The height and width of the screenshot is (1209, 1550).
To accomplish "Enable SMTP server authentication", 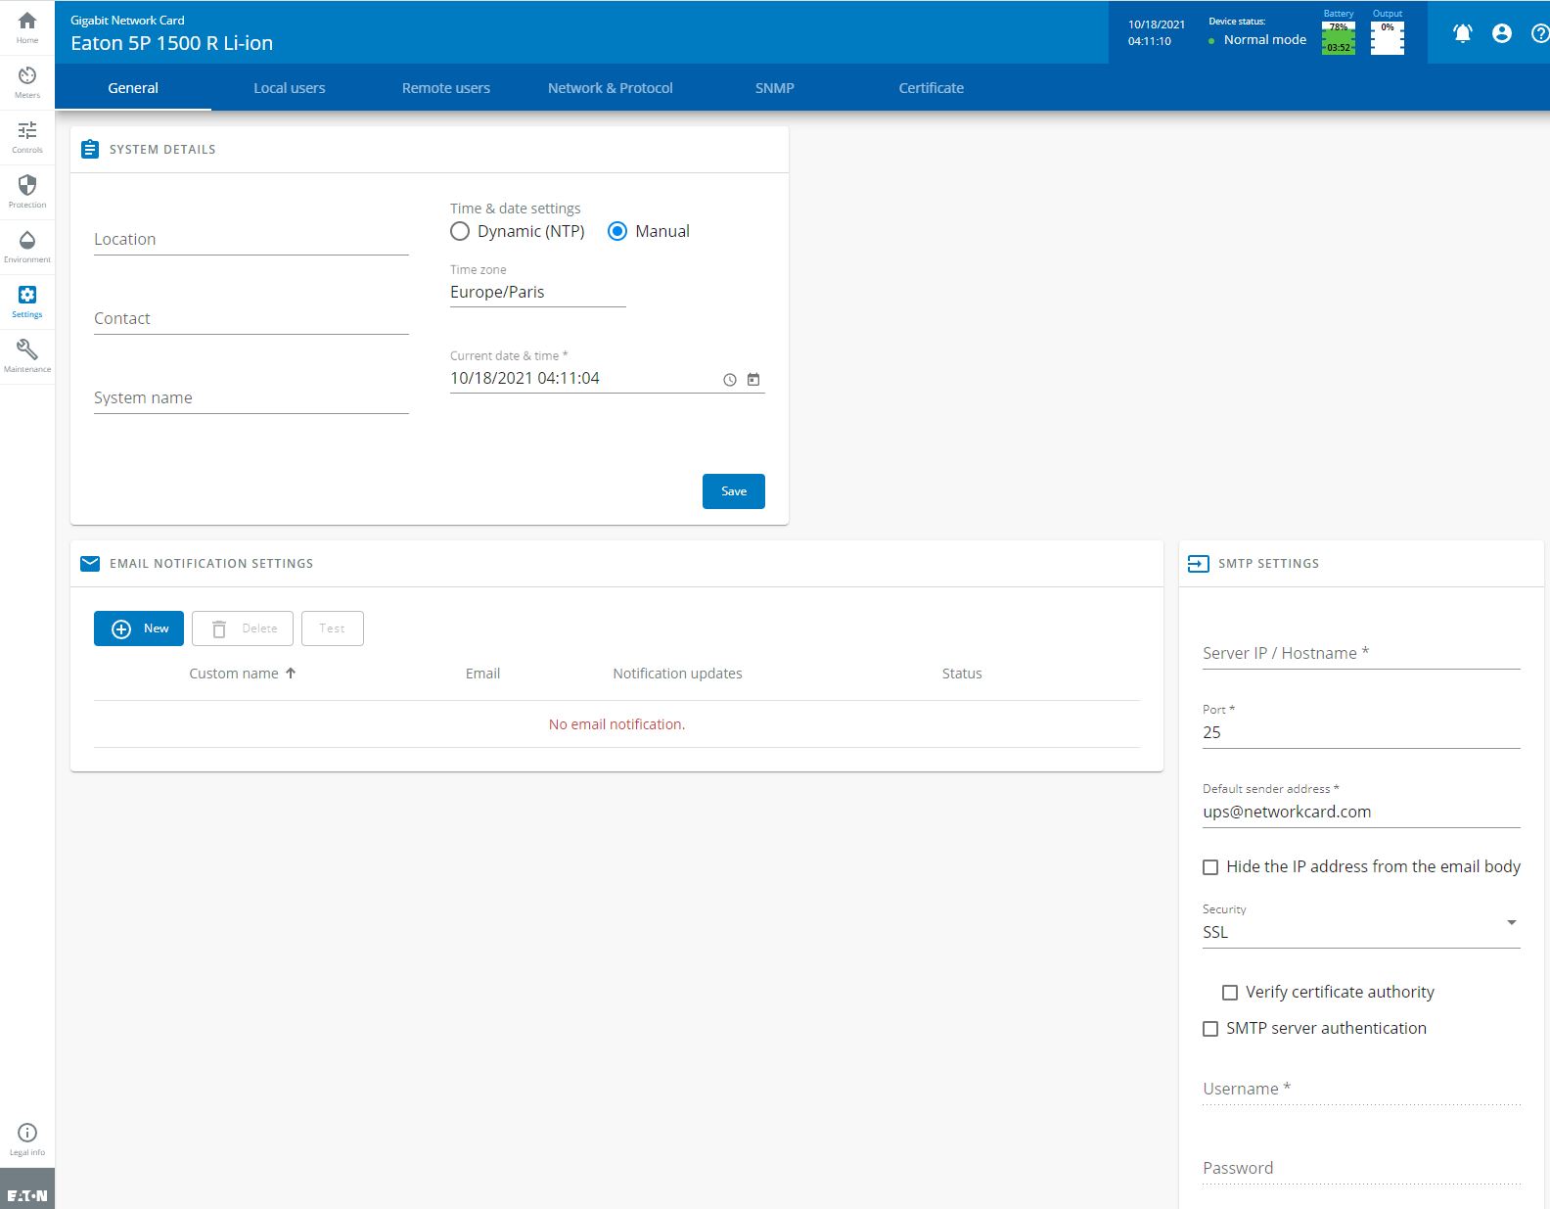I will click(x=1210, y=1029).
